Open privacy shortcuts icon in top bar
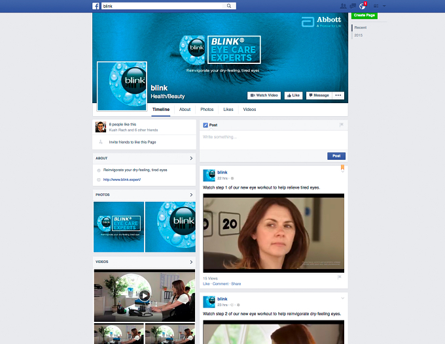 376,6
